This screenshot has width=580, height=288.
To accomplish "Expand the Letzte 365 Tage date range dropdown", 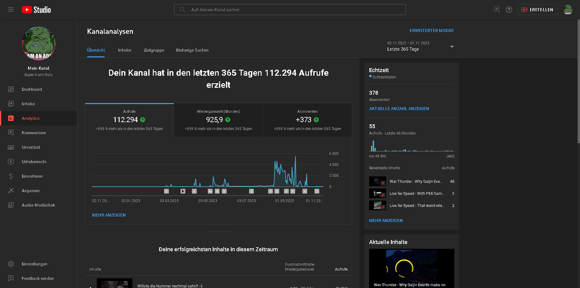I will coord(452,47).
